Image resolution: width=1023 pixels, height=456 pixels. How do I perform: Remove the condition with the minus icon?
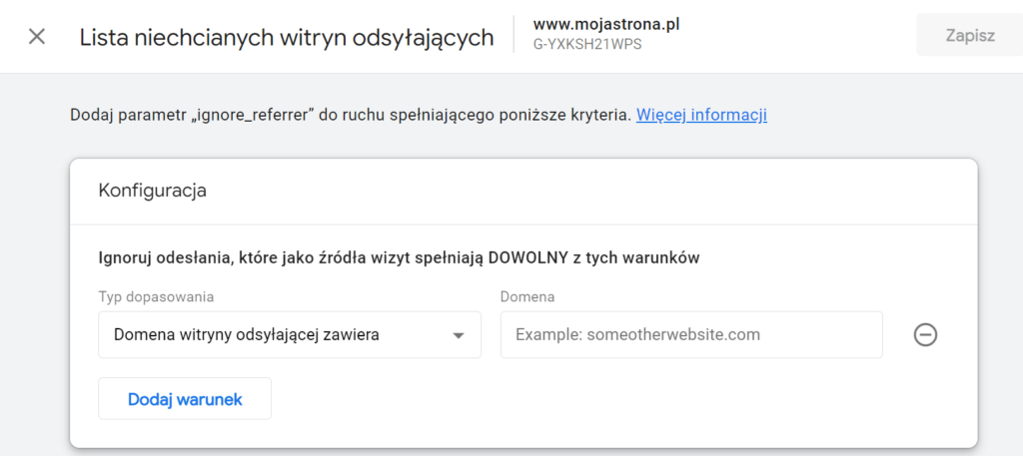(x=925, y=335)
